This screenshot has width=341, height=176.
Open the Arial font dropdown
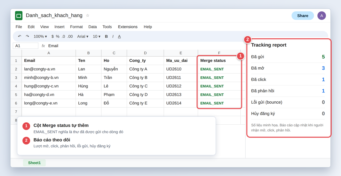(83, 36)
